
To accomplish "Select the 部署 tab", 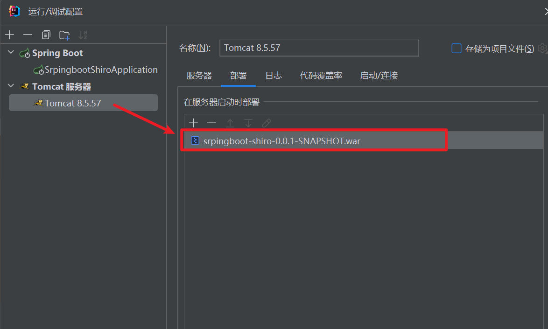I will [239, 76].
